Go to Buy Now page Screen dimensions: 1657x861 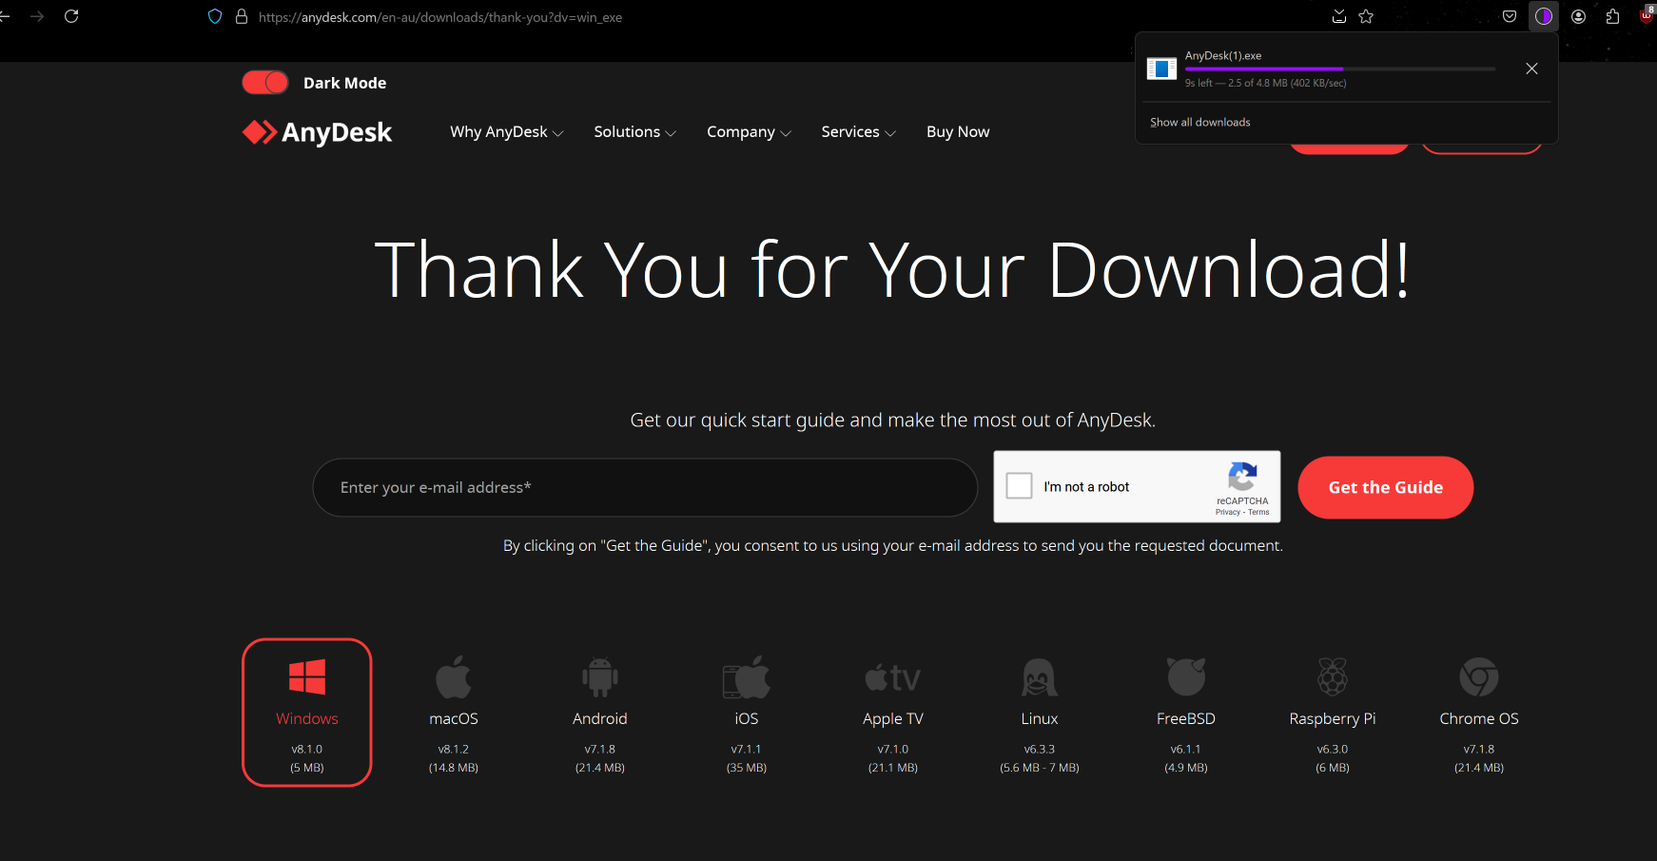[958, 132]
